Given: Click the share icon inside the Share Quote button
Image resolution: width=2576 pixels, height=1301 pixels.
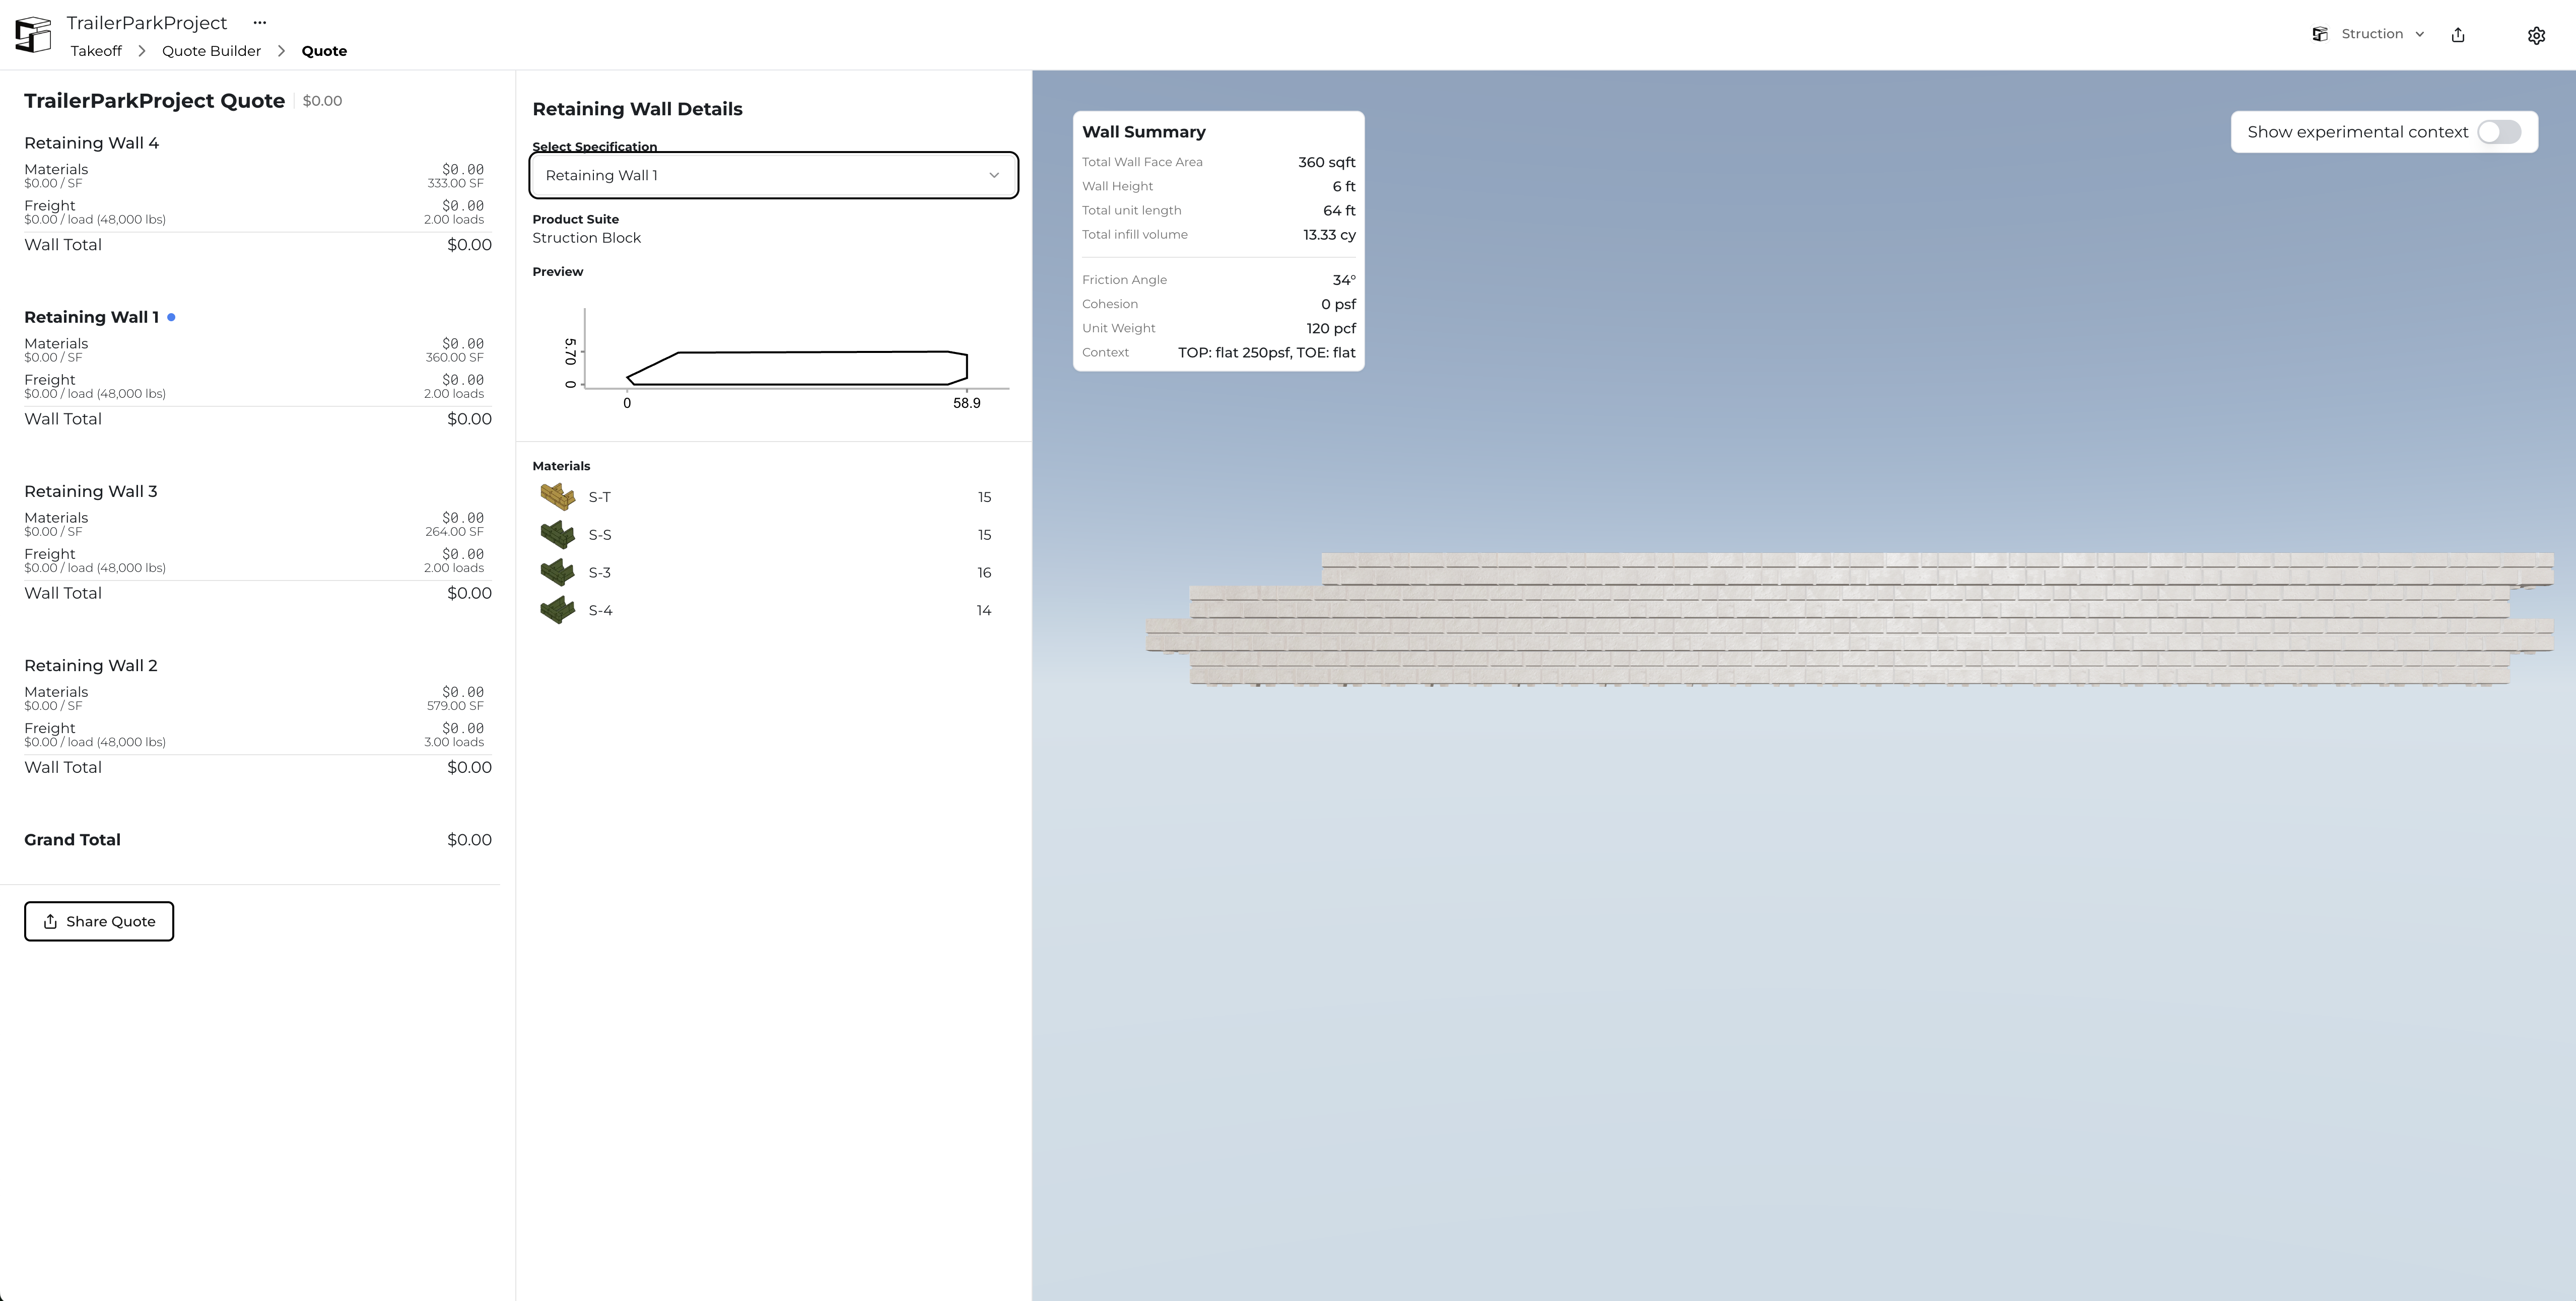Looking at the screenshot, I should coord(50,920).
